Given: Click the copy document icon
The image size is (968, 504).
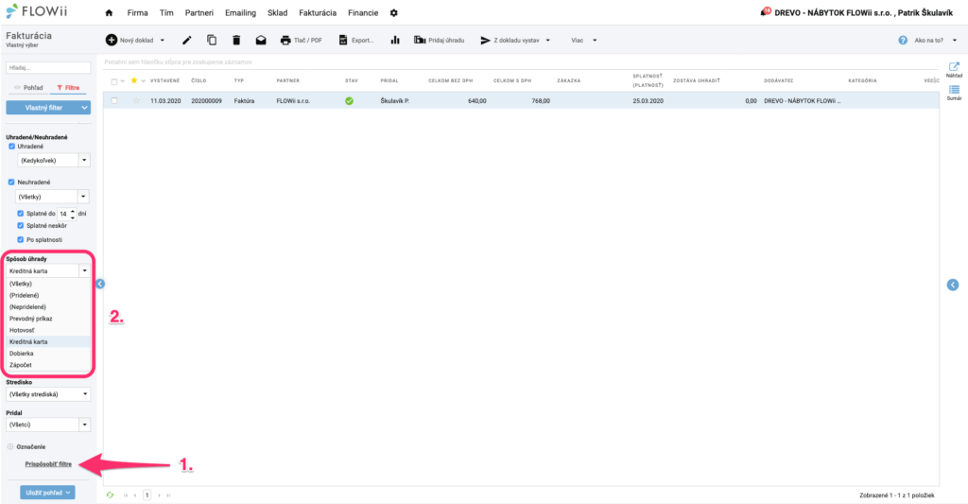Looking at the screenshot, I should point(212,40).
